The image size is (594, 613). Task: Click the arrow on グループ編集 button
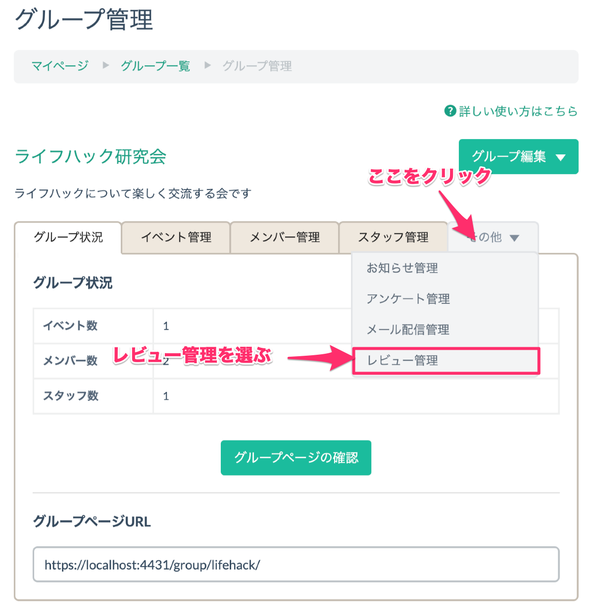tap(560, 158)
